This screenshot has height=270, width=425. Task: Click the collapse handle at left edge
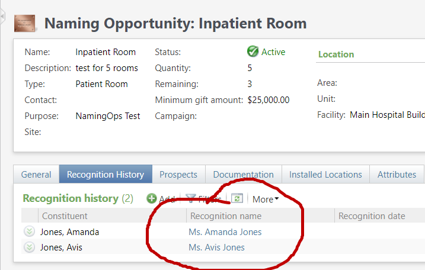pyautogui.click(x=2, y=15)
